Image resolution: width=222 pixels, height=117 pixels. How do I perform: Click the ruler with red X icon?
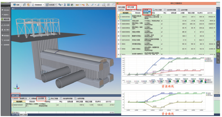coord(83,5)
